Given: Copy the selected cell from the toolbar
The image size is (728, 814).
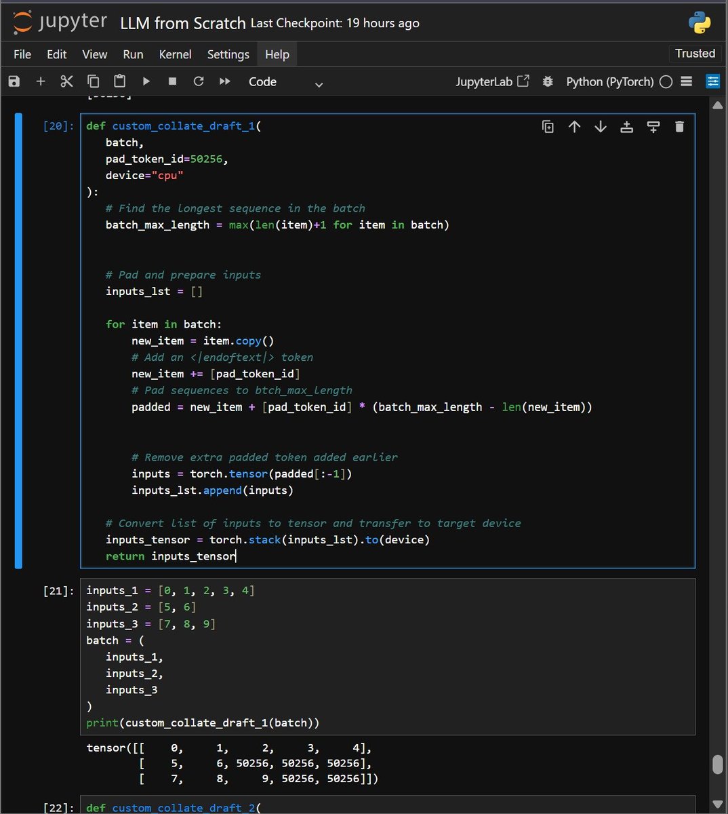Looking at the screenshot, I should point(94,81).
